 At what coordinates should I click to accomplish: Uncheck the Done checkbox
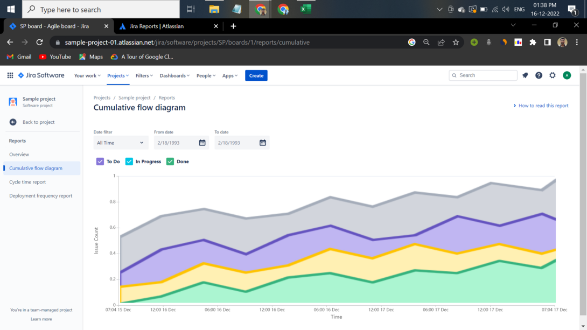point(170,162)
